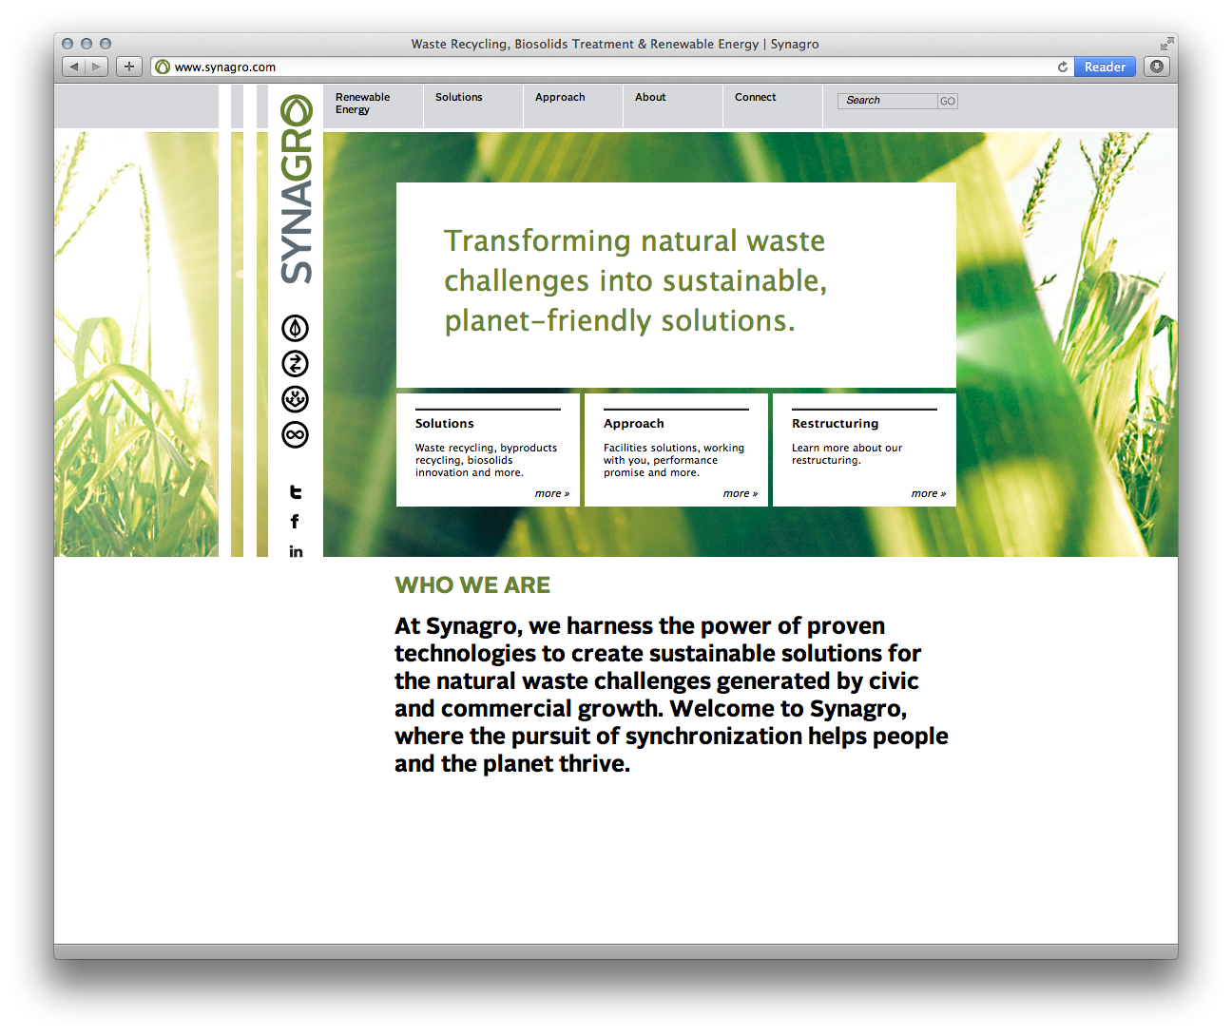This screenshot has height=1034, width=1232.
Task: Click the infinity symbol circle icon
Action: click(296, 435)
